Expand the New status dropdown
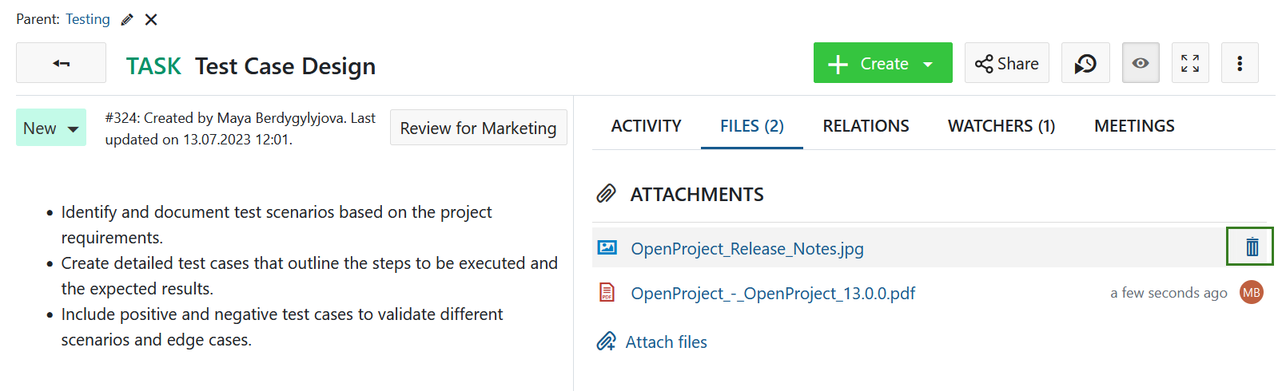The width and height of the screenshot is (1278, 391). 51,128
